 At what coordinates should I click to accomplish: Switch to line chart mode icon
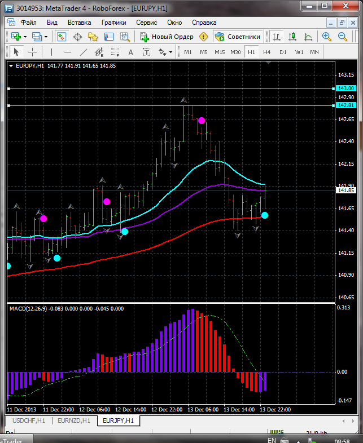[x=308, y=37]
